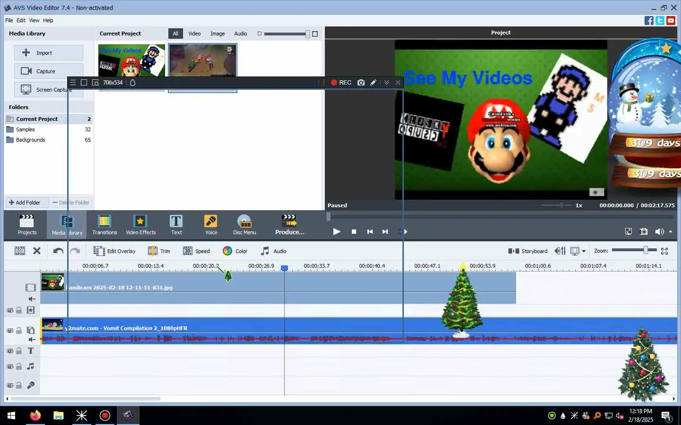
Task: Click the Capture button
Action: coord(49,71)
